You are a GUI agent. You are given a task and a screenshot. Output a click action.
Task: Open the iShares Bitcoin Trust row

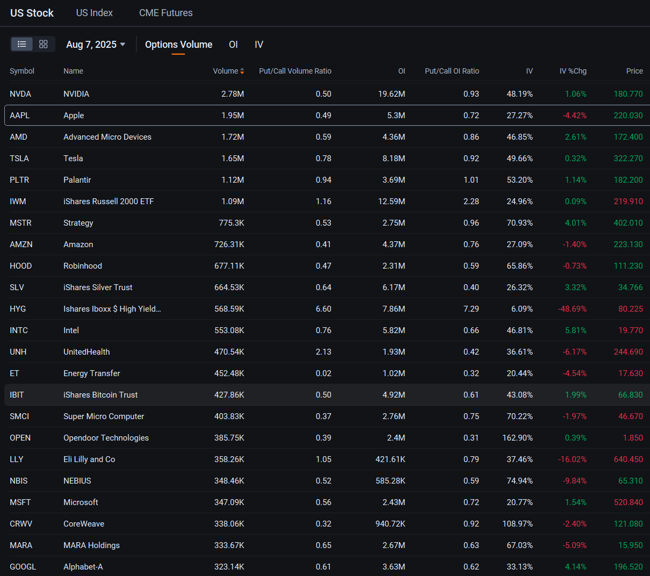[327, 395]
